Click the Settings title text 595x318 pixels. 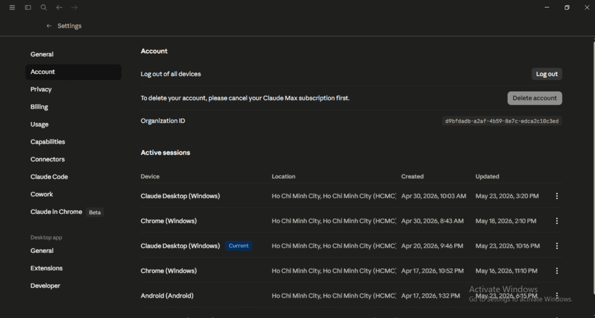coord(70,26)
